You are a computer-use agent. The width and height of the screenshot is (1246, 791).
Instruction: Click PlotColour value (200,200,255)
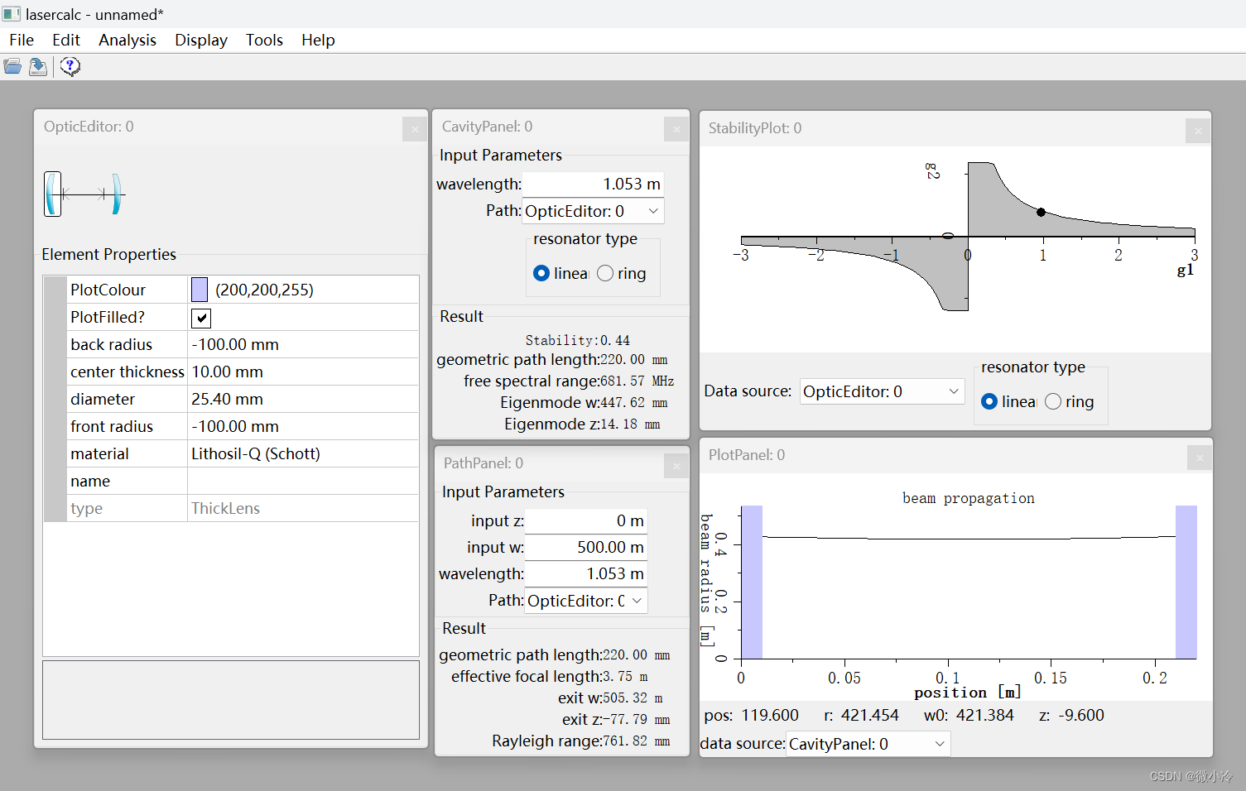264,290
